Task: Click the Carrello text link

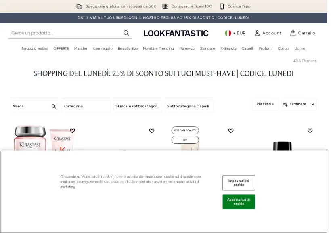Action: [306, 33]
